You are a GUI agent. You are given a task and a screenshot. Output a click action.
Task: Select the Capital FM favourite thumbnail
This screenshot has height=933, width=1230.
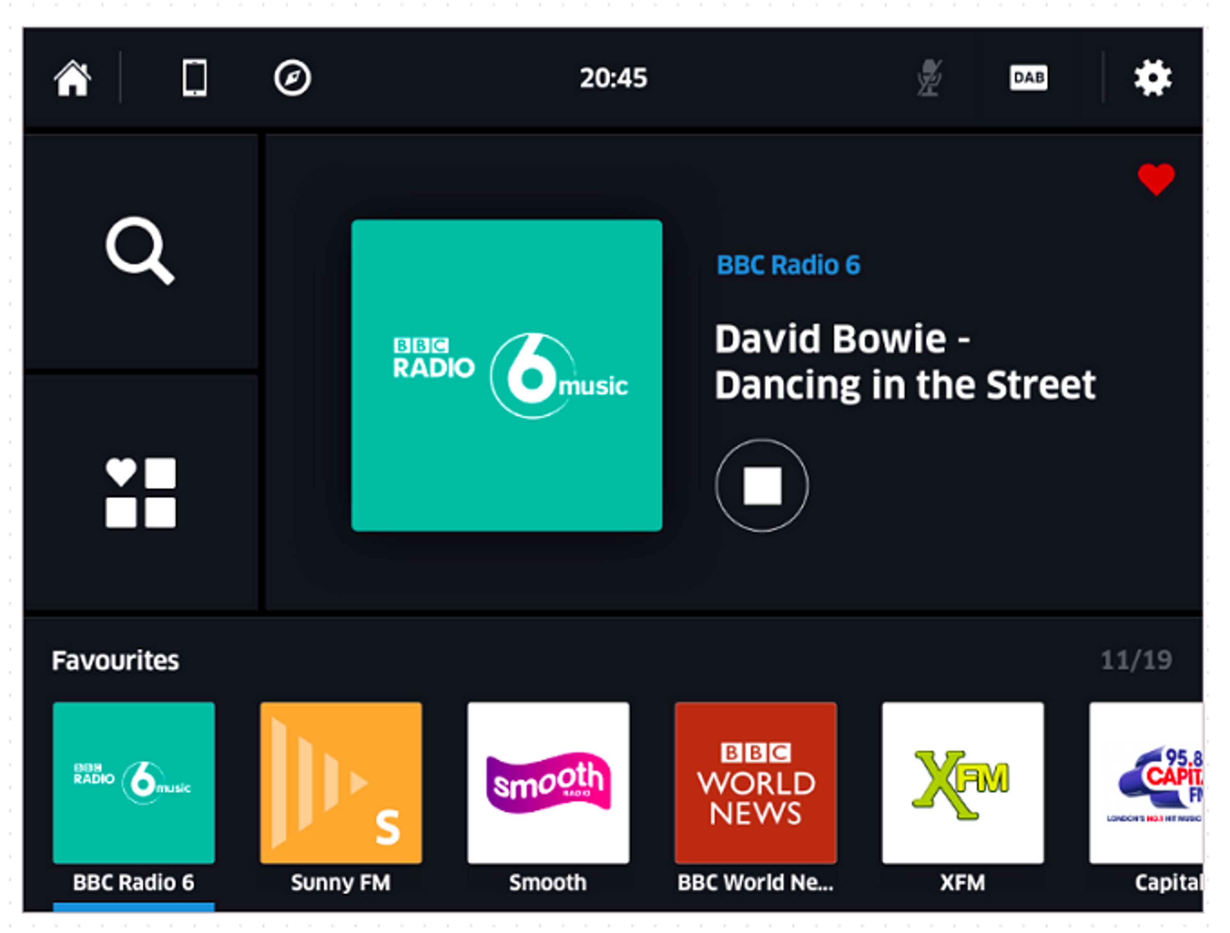[1146, 783]
